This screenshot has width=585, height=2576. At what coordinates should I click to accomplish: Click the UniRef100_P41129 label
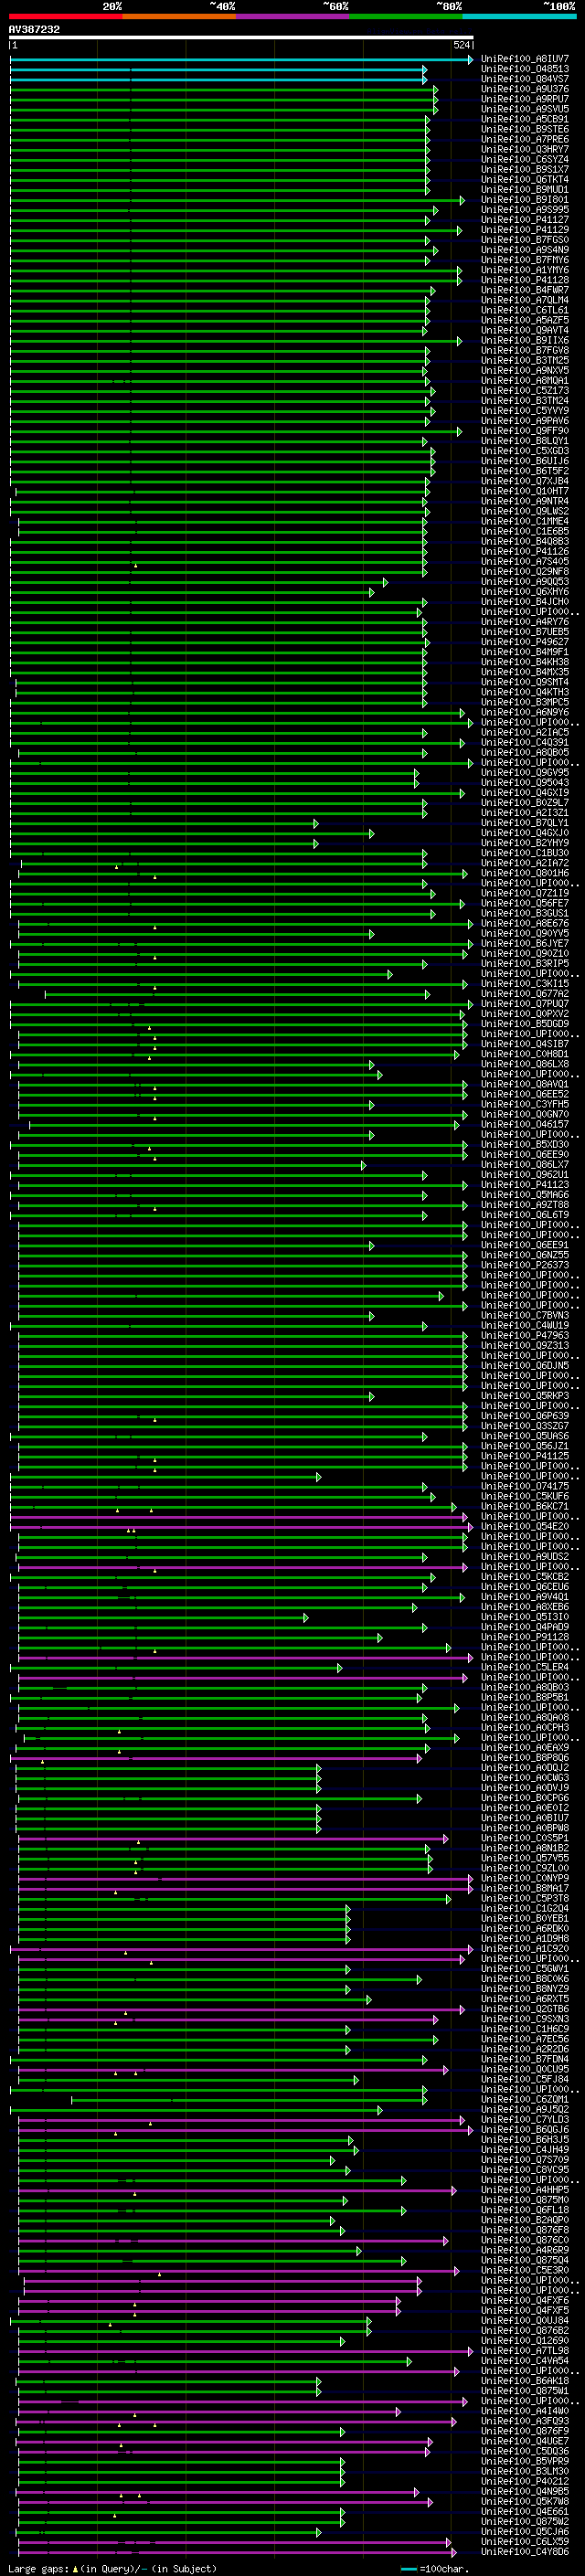tap(525, 230)
